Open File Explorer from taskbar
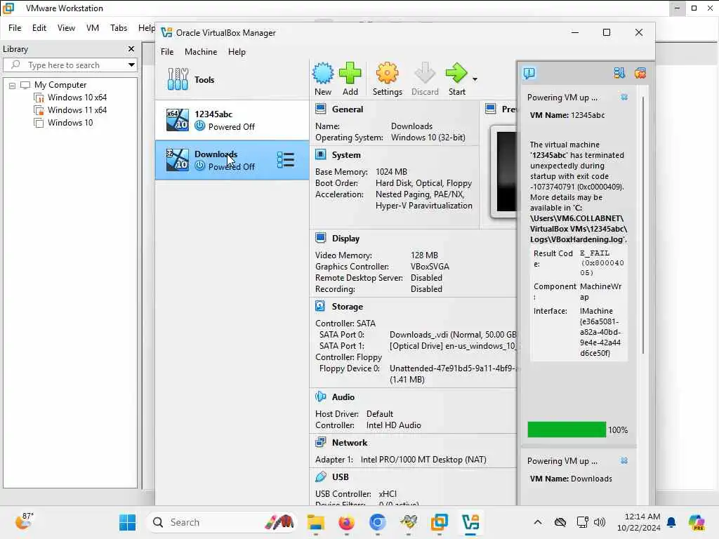 pos(315,522)
